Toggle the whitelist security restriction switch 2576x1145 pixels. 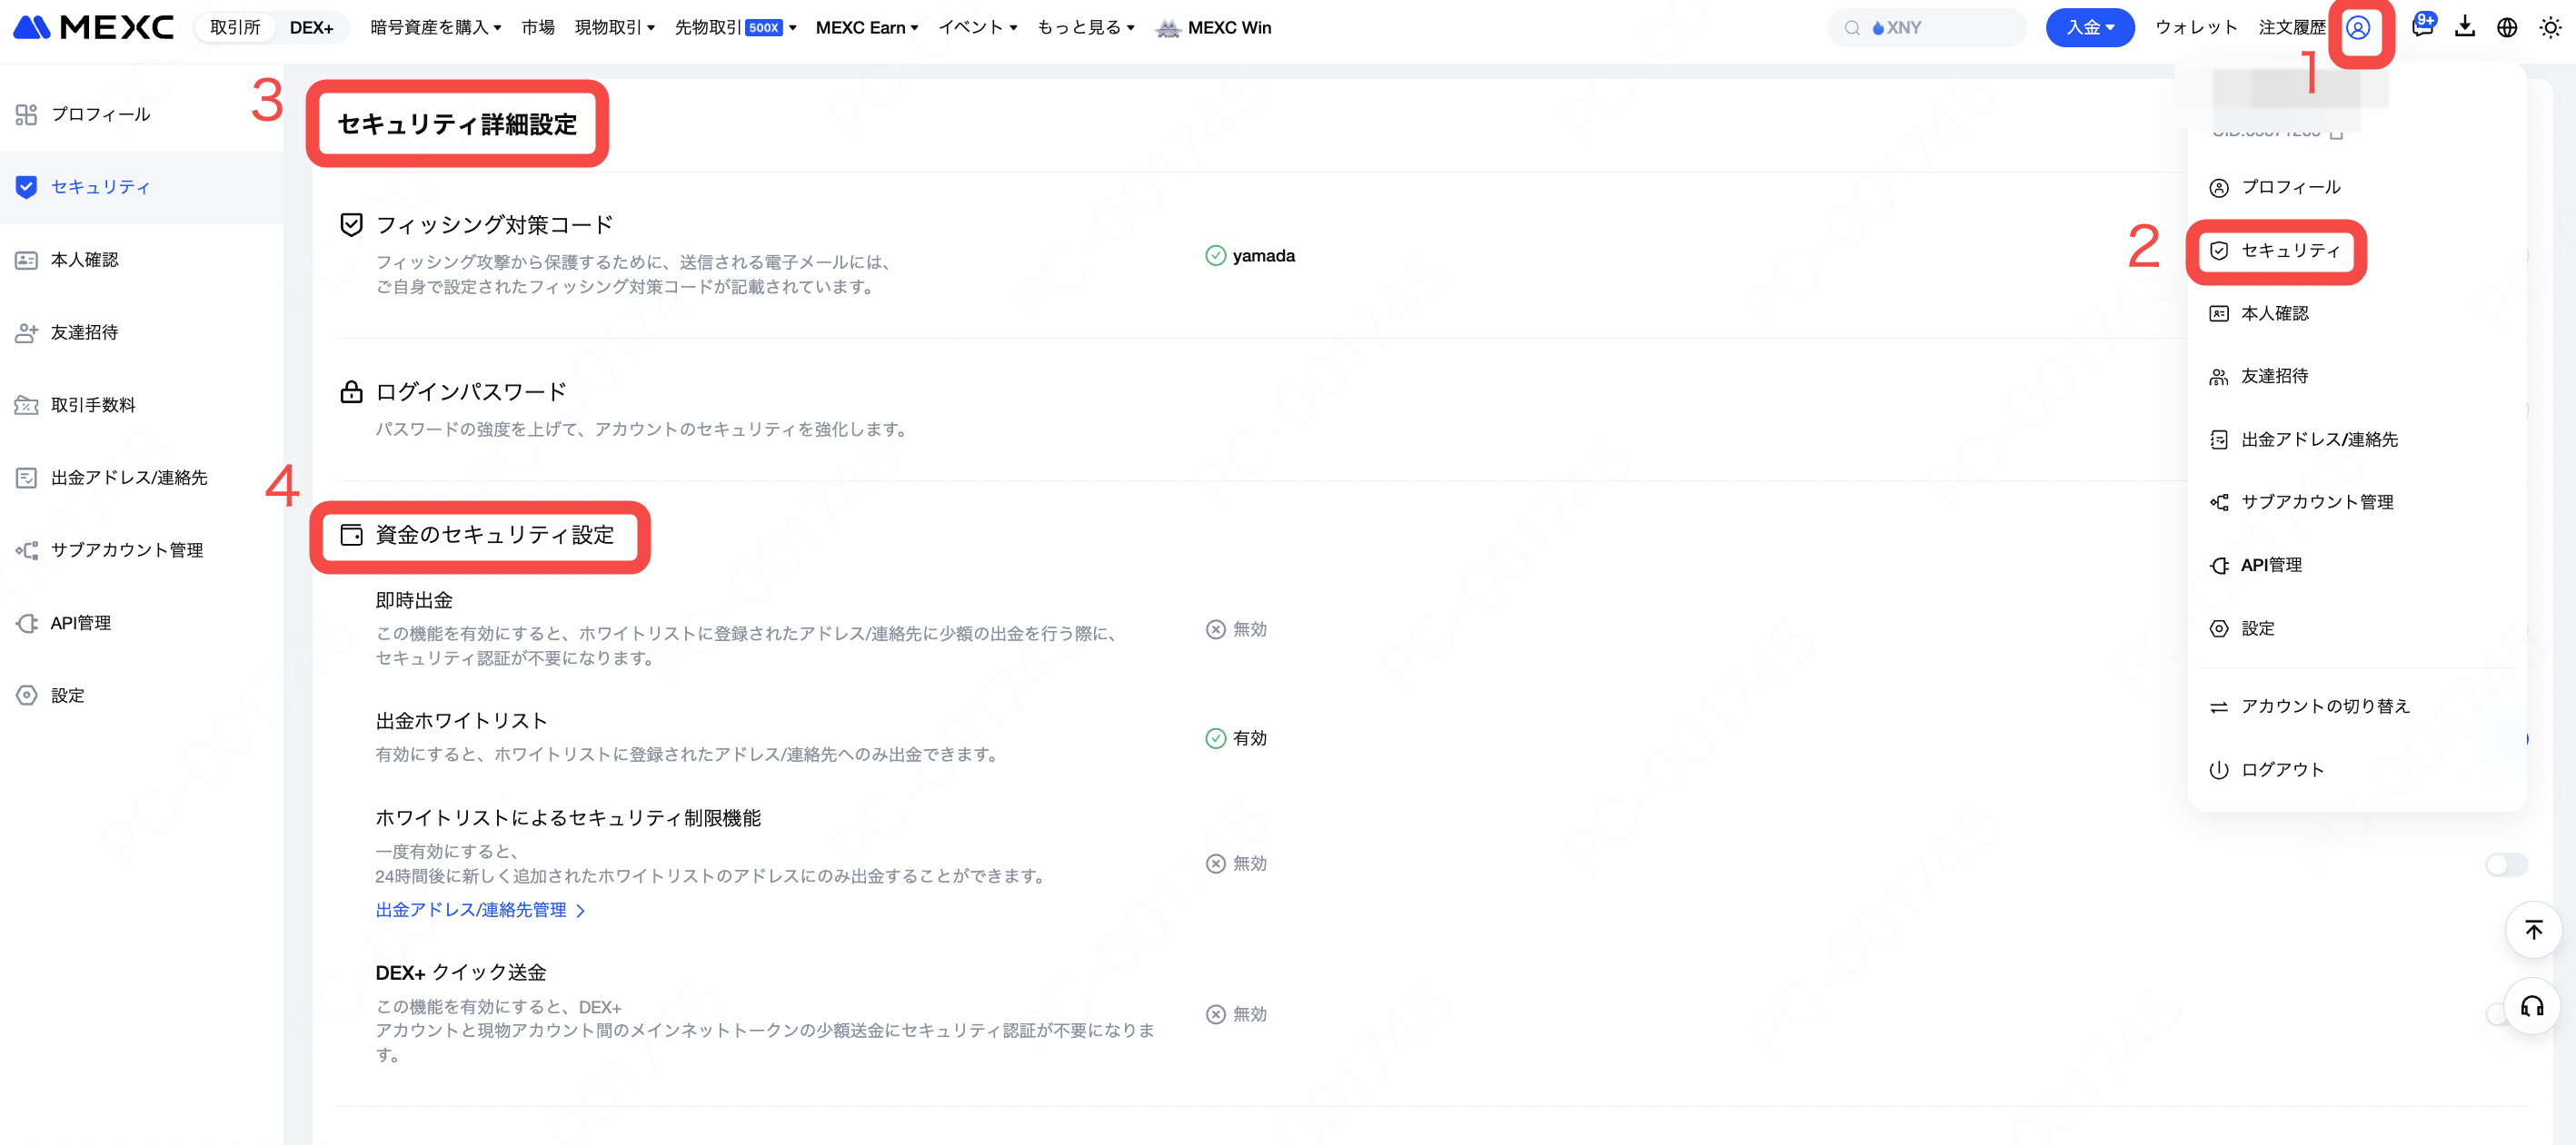2505,864
